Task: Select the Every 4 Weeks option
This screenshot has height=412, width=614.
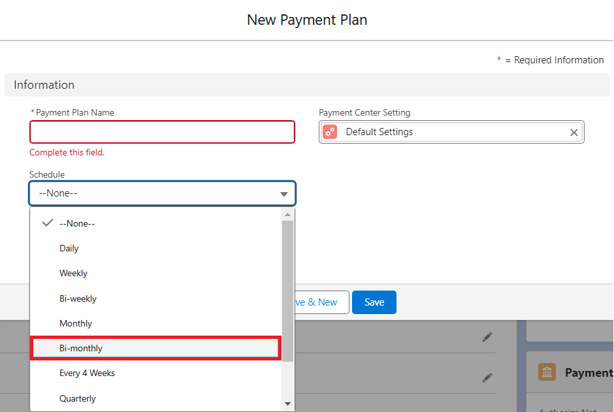Action: click(x=87, y=373)
